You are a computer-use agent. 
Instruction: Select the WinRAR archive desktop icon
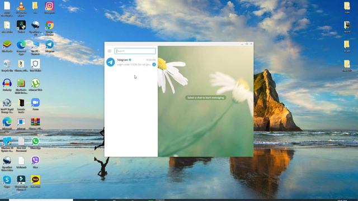tap(35, 124)
